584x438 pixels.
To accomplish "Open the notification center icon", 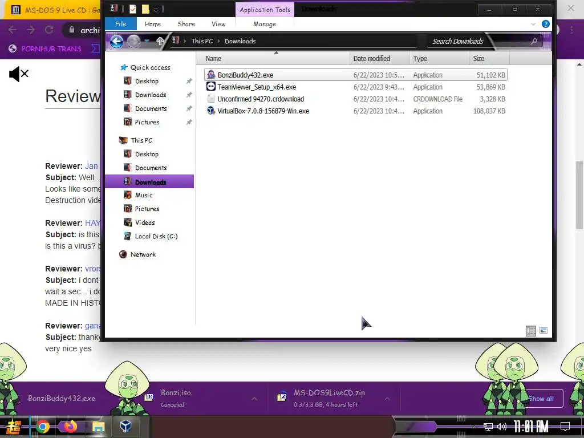I will point(565,427).
